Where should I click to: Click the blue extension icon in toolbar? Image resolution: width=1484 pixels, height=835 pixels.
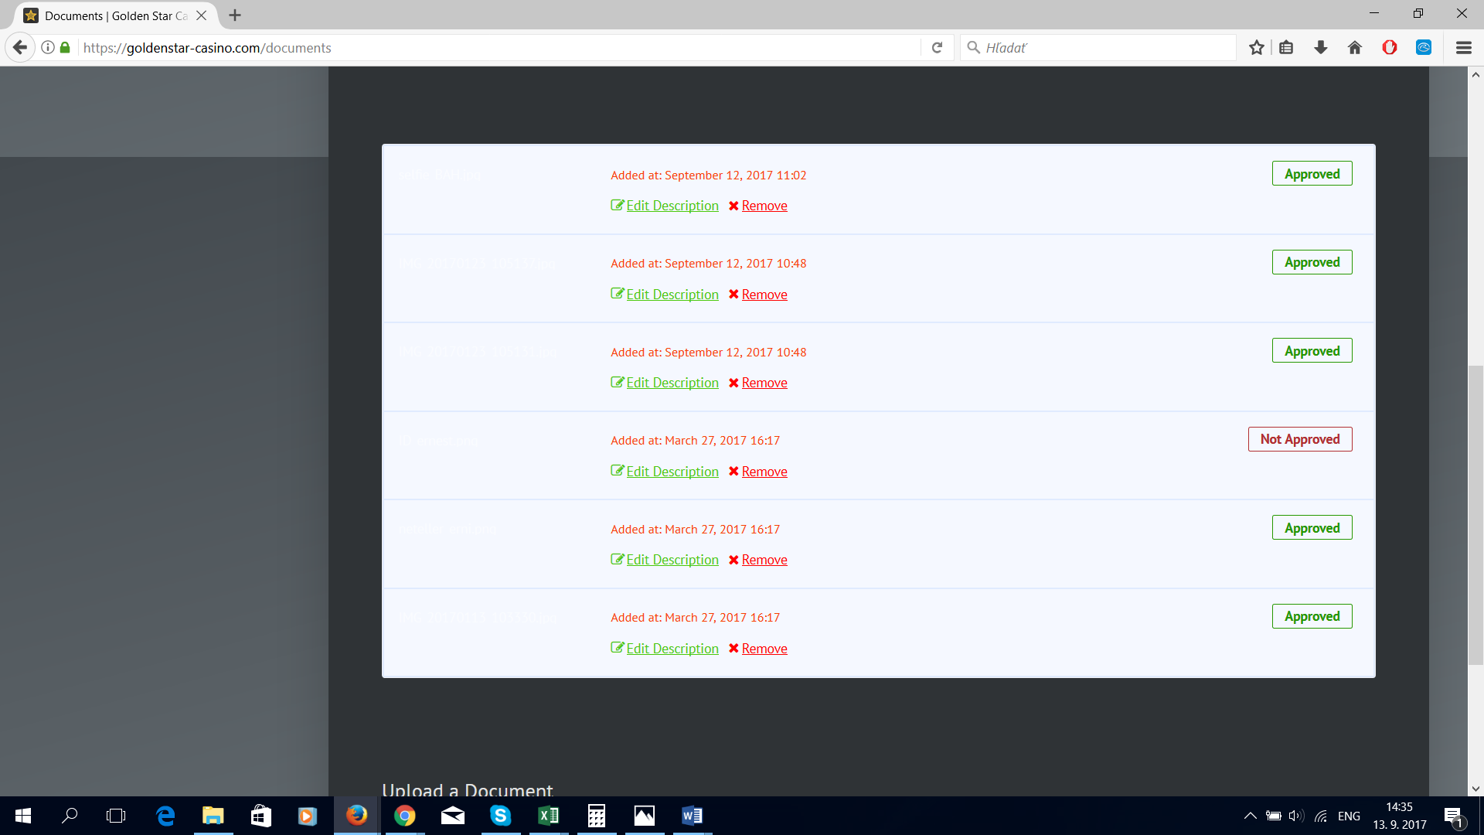click(1424, 47)
